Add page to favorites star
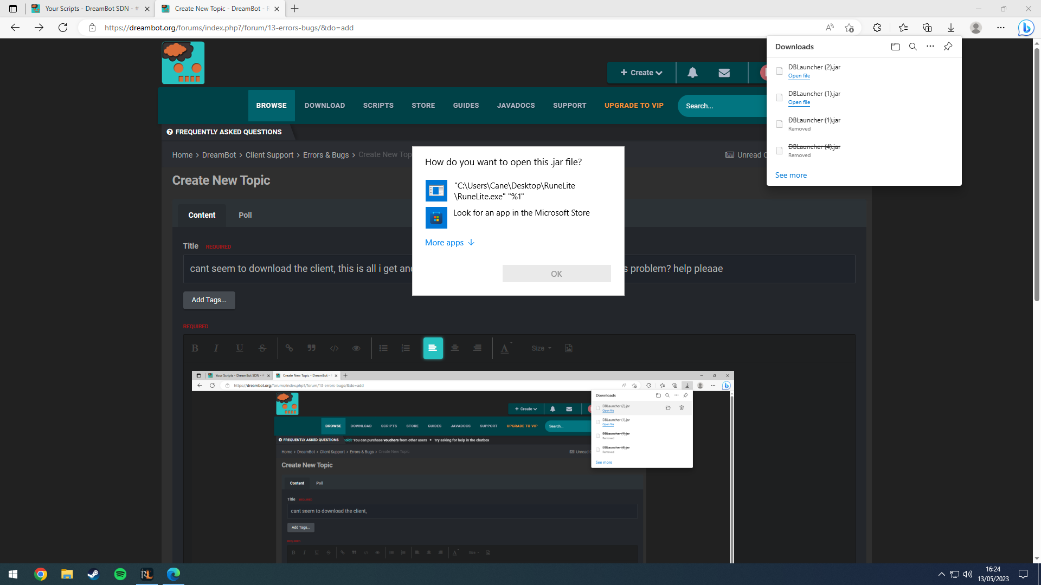 pos(849,28)
